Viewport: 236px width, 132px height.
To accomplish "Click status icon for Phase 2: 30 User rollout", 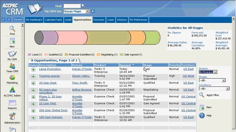I will coord(34,97).
